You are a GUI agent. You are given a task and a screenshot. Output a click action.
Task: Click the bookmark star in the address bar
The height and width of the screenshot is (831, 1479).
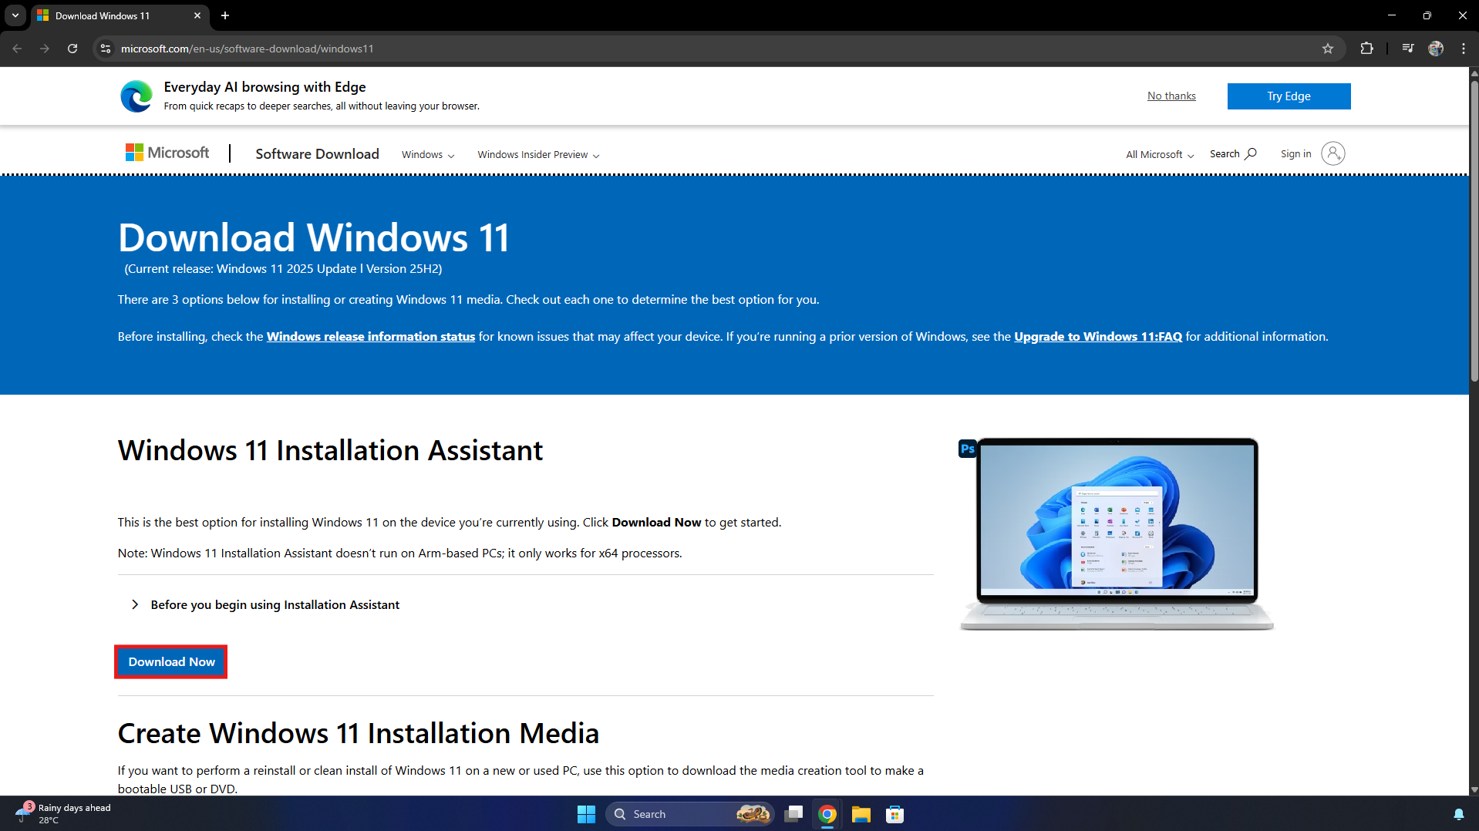[x=1327, y=48]
